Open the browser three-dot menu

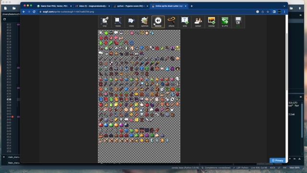(284, 12)
